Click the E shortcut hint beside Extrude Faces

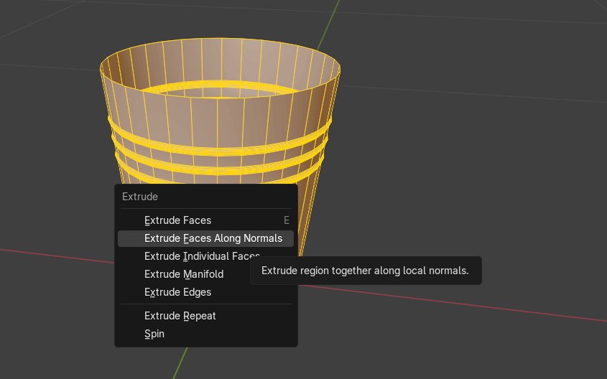pyautogui.click(x=287, y=220)
